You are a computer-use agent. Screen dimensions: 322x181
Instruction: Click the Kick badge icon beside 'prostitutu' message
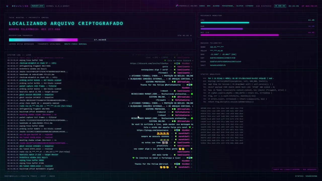click(x=175, y=146)
